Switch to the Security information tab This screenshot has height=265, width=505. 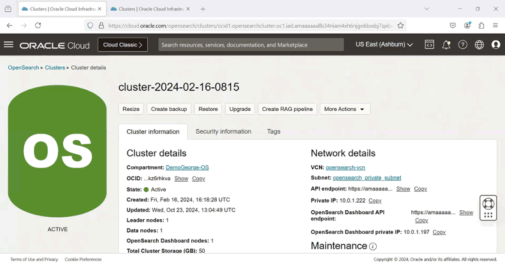(x=224, y=131)
